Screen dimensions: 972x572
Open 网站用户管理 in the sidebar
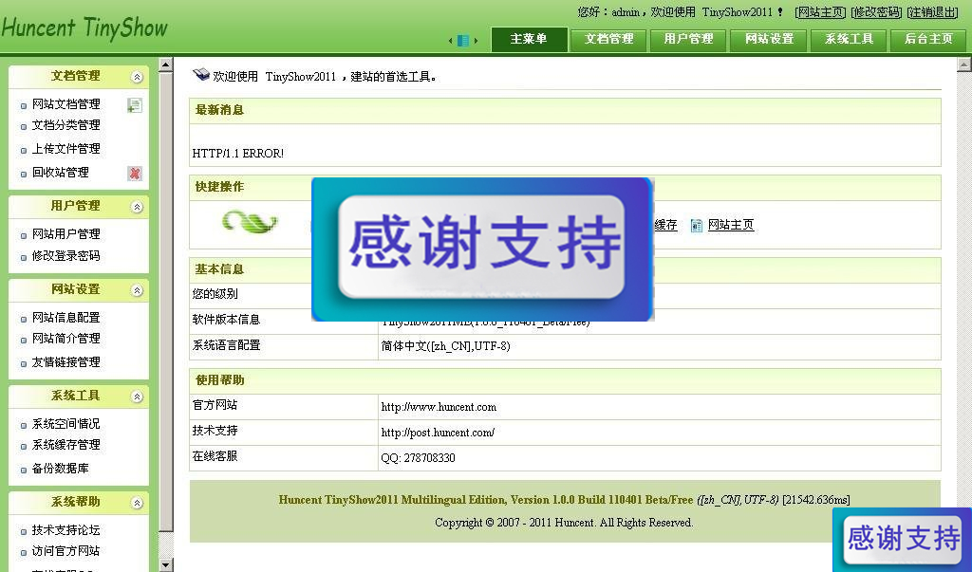[66, 234]
